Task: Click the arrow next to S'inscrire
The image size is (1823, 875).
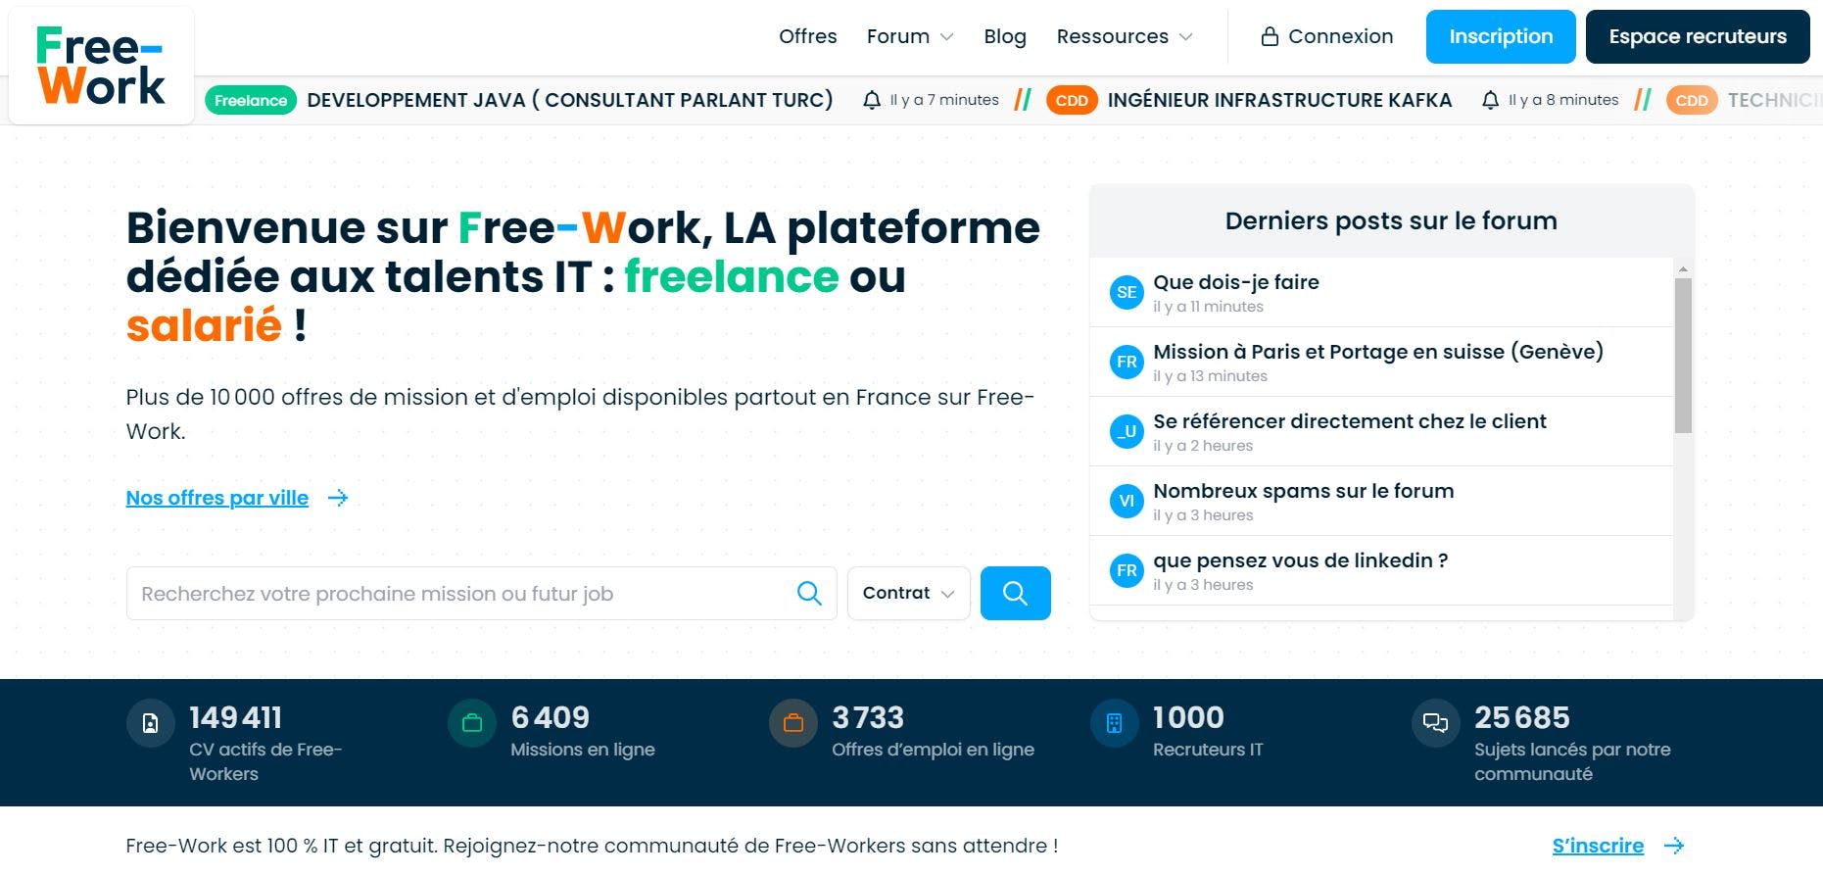Action: [1674, 846]
